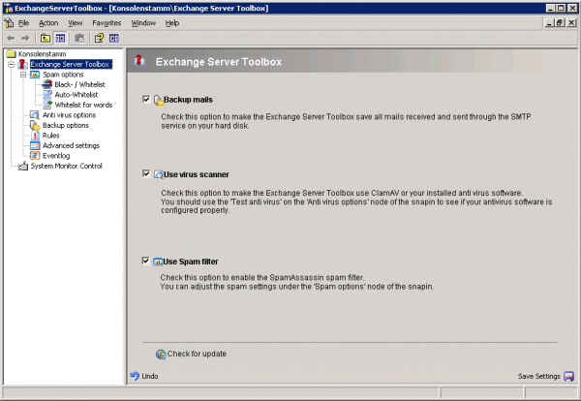Select the Konsolenstamm root label
This screenshot has width=581, height=401.
[x=43, y=54]
